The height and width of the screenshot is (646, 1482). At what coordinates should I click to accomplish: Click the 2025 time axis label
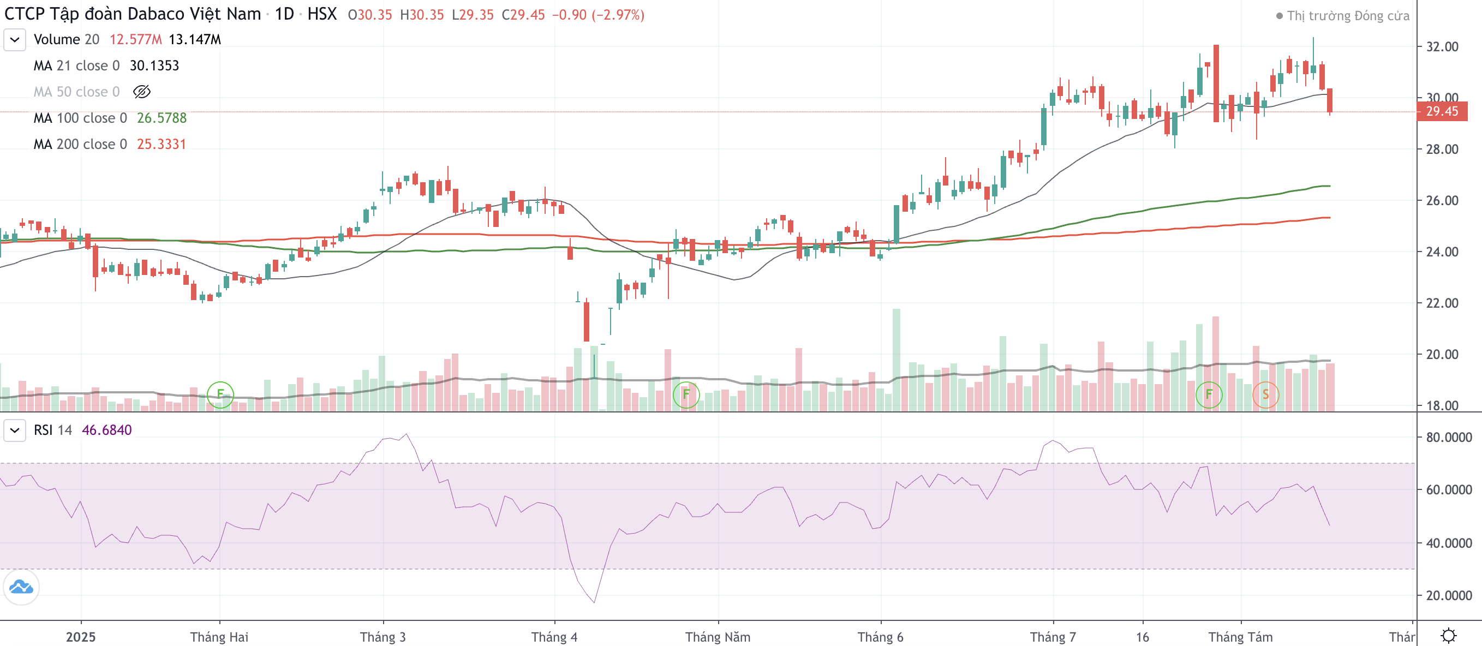click(81, 637)
